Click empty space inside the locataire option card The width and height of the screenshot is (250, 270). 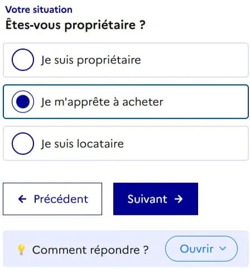coord(186,144)
